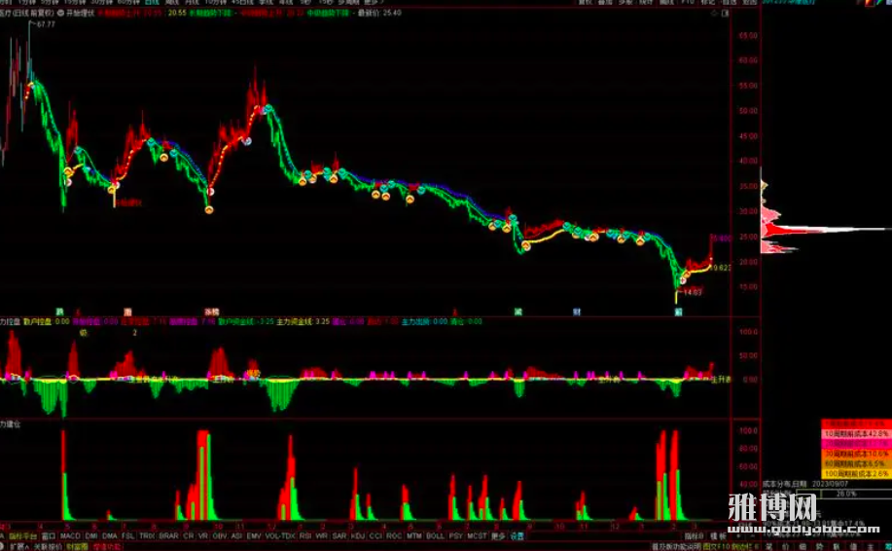Select the 势 trend view button
This screenshot has height=551, width=892.
[820, 546]
